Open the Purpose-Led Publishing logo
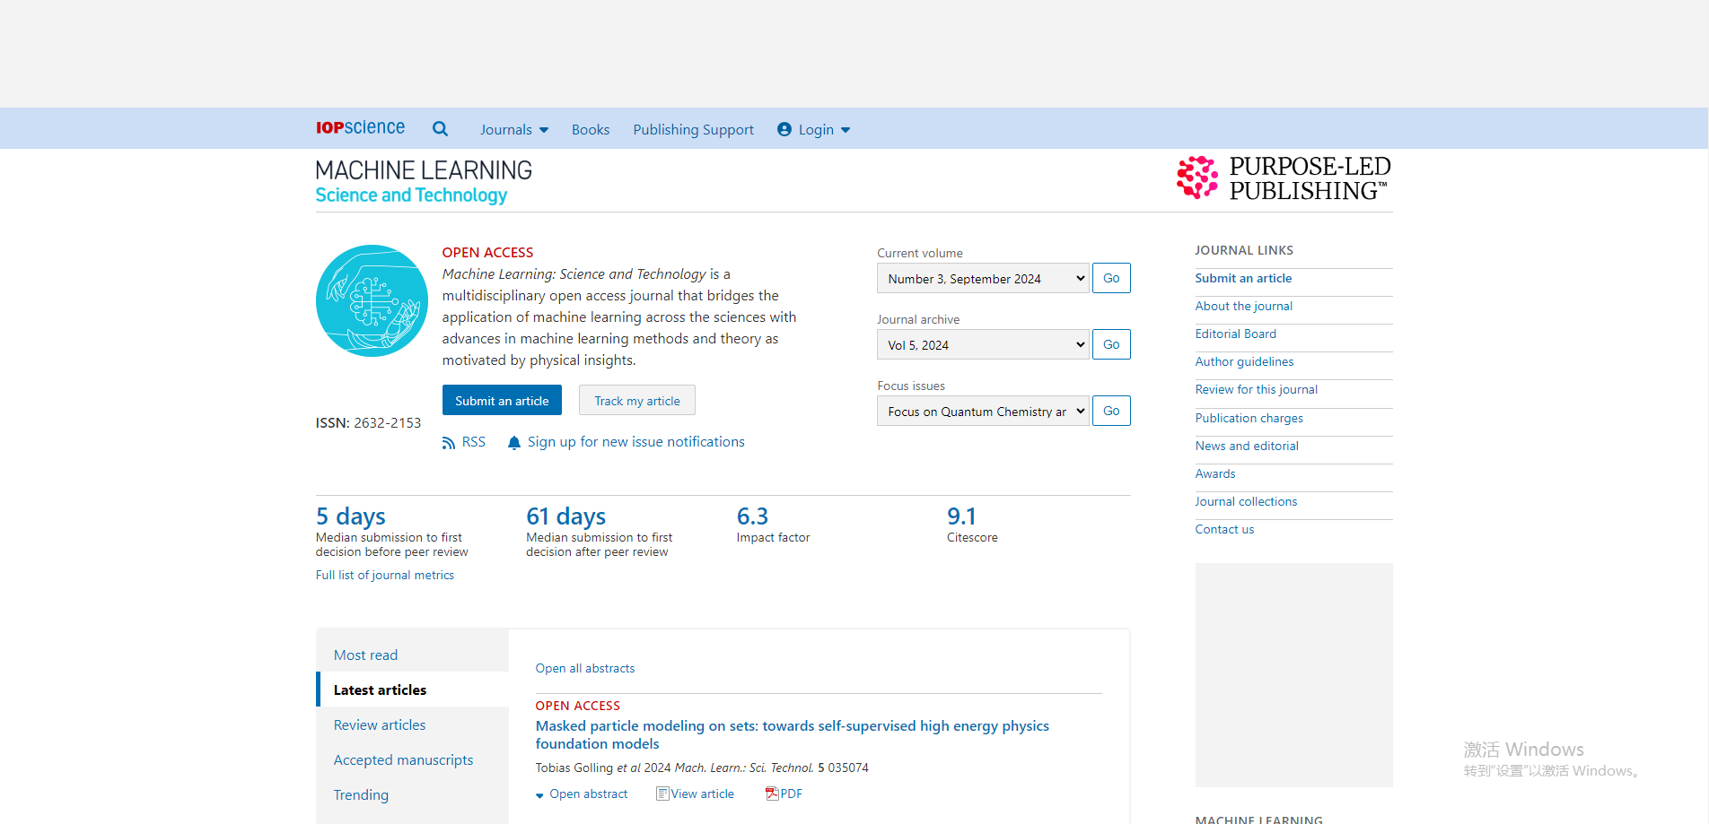 tap(1284, 178)
